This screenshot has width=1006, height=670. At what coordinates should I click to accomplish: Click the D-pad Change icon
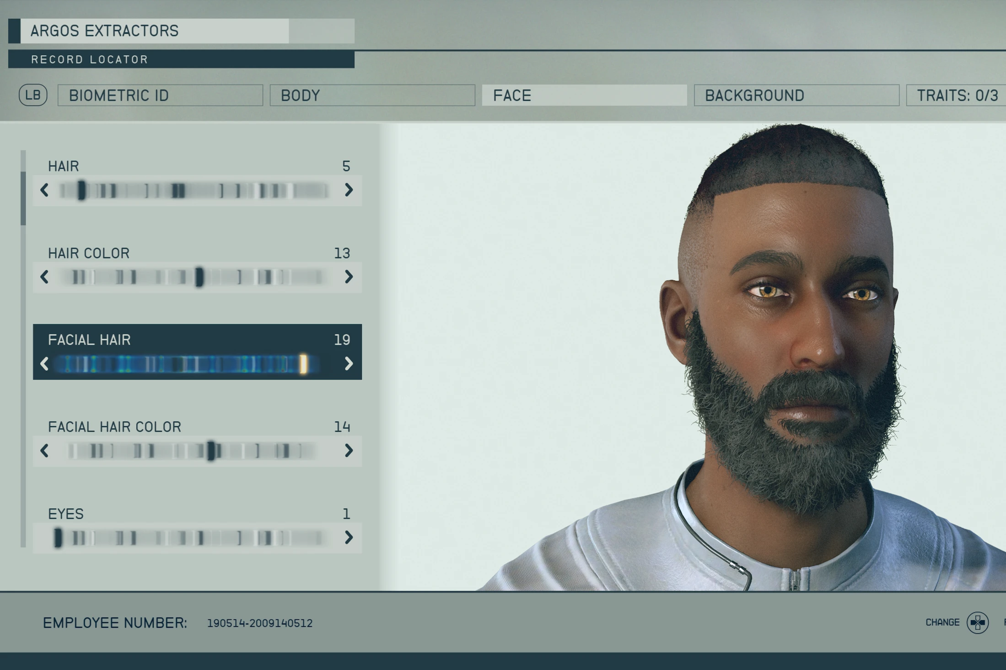click(977, 622)
